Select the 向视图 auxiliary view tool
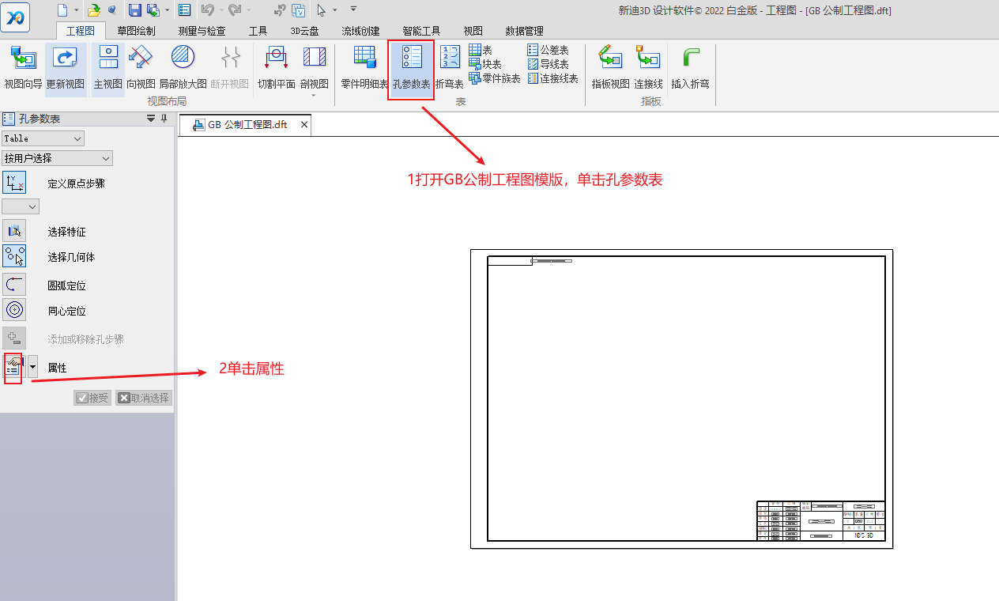This screenshot has height=601, width=999. point(141,67)
